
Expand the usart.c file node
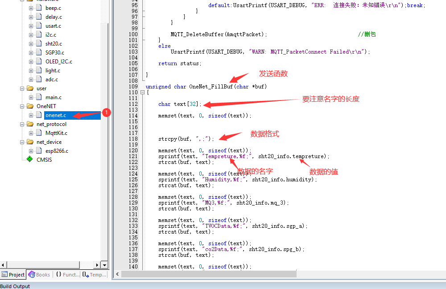point(31,26)
